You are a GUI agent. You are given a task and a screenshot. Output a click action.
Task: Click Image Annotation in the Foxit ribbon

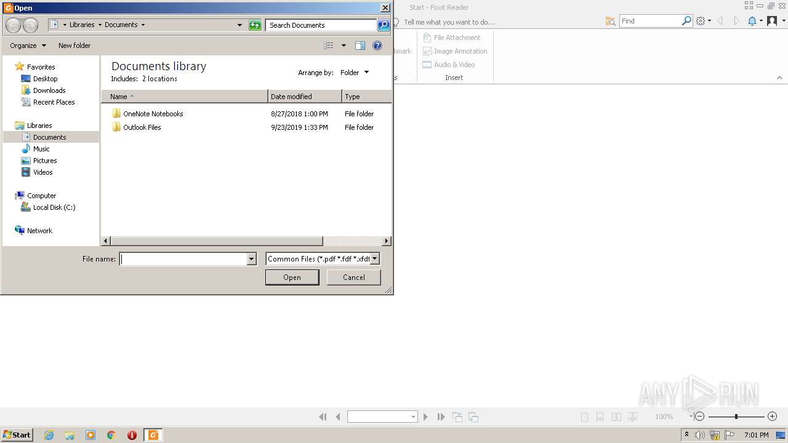tap(455, 51)
